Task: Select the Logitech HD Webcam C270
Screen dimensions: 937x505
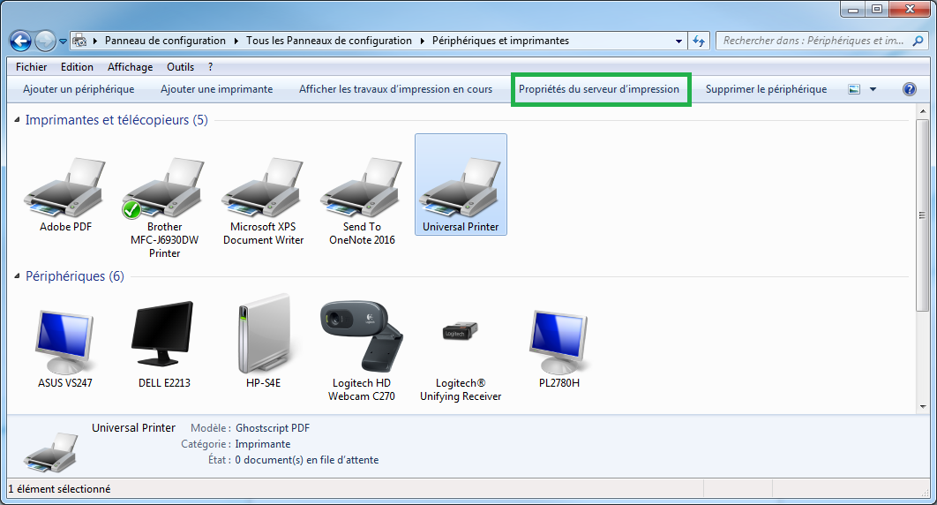Action: point(361,335)
